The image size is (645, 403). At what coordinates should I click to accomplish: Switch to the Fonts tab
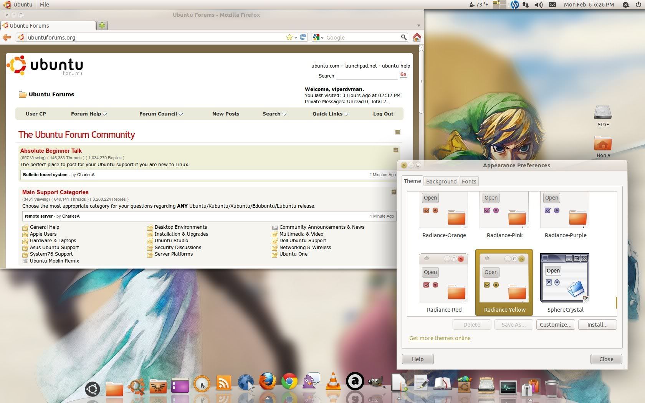click(x=469, y=181)
